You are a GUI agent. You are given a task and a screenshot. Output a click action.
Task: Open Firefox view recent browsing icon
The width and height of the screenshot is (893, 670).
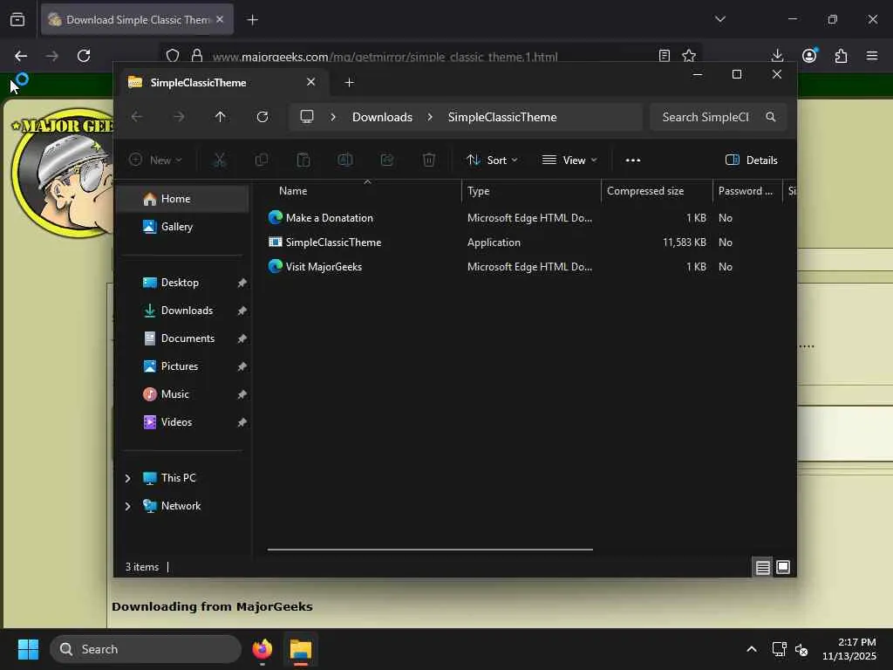(x=17, y=19)
